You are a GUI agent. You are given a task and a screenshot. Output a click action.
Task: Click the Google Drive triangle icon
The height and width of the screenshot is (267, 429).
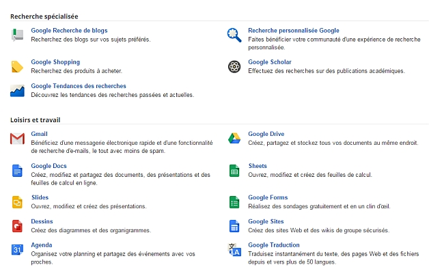(x=234, y=138)
